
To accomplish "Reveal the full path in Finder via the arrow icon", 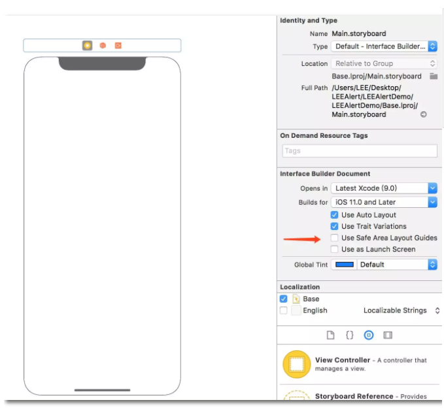I will click(424, 114).
